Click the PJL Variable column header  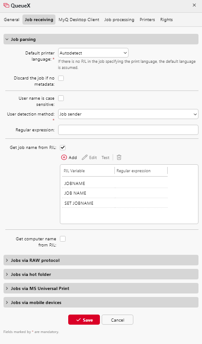click(x=88, y=171)
